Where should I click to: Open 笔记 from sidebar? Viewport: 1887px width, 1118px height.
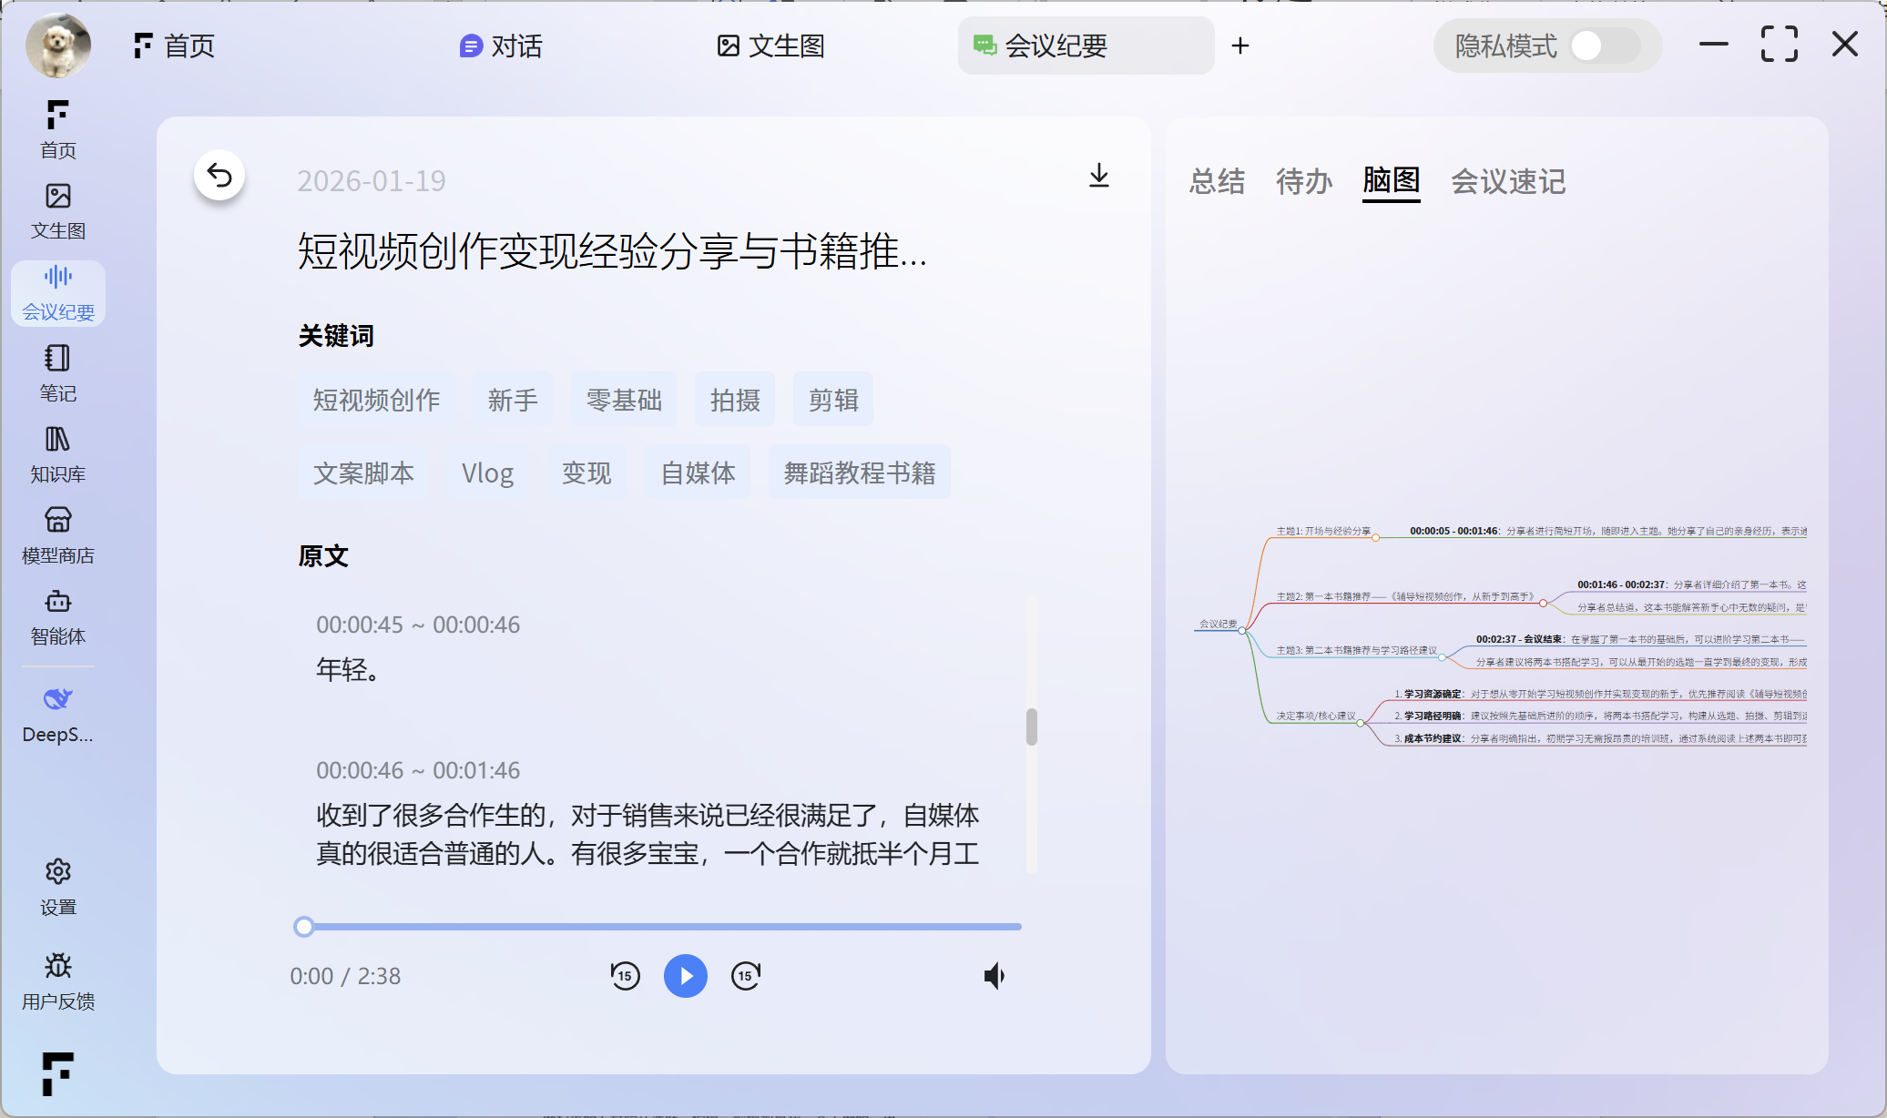point(58,373)
